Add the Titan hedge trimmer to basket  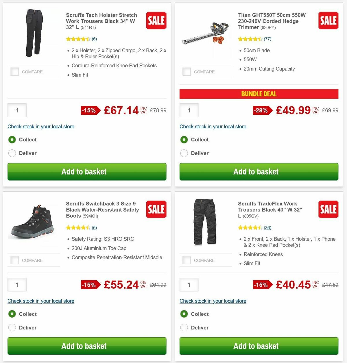click(x=259, y=172)
